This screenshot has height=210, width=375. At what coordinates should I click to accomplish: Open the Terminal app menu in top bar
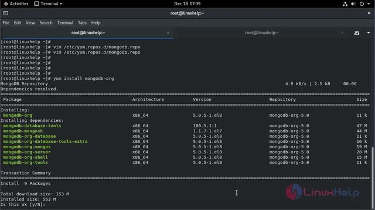[x=48, y=4]
